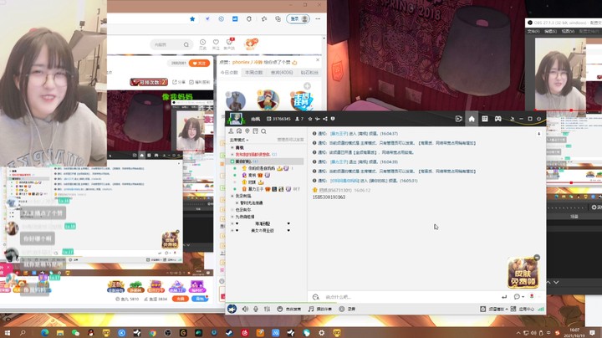Click the share link below stream title
This screenshot has height=338, width=602.
[x=179, y=82]
